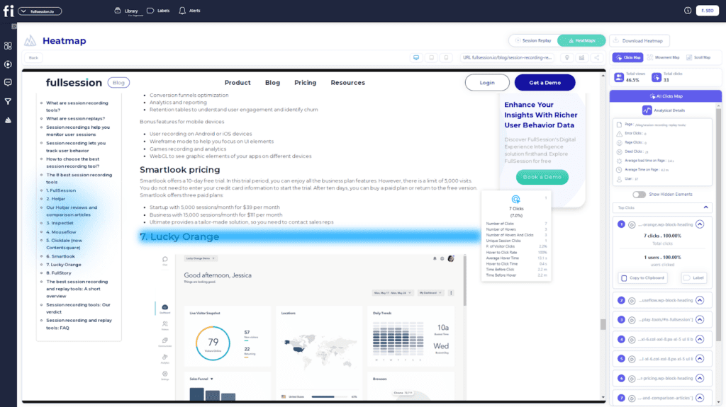Toggle the Show Hidden Elements switch
Image resolution: width=726 pixels, height=407 pixels.
[640, 194]
